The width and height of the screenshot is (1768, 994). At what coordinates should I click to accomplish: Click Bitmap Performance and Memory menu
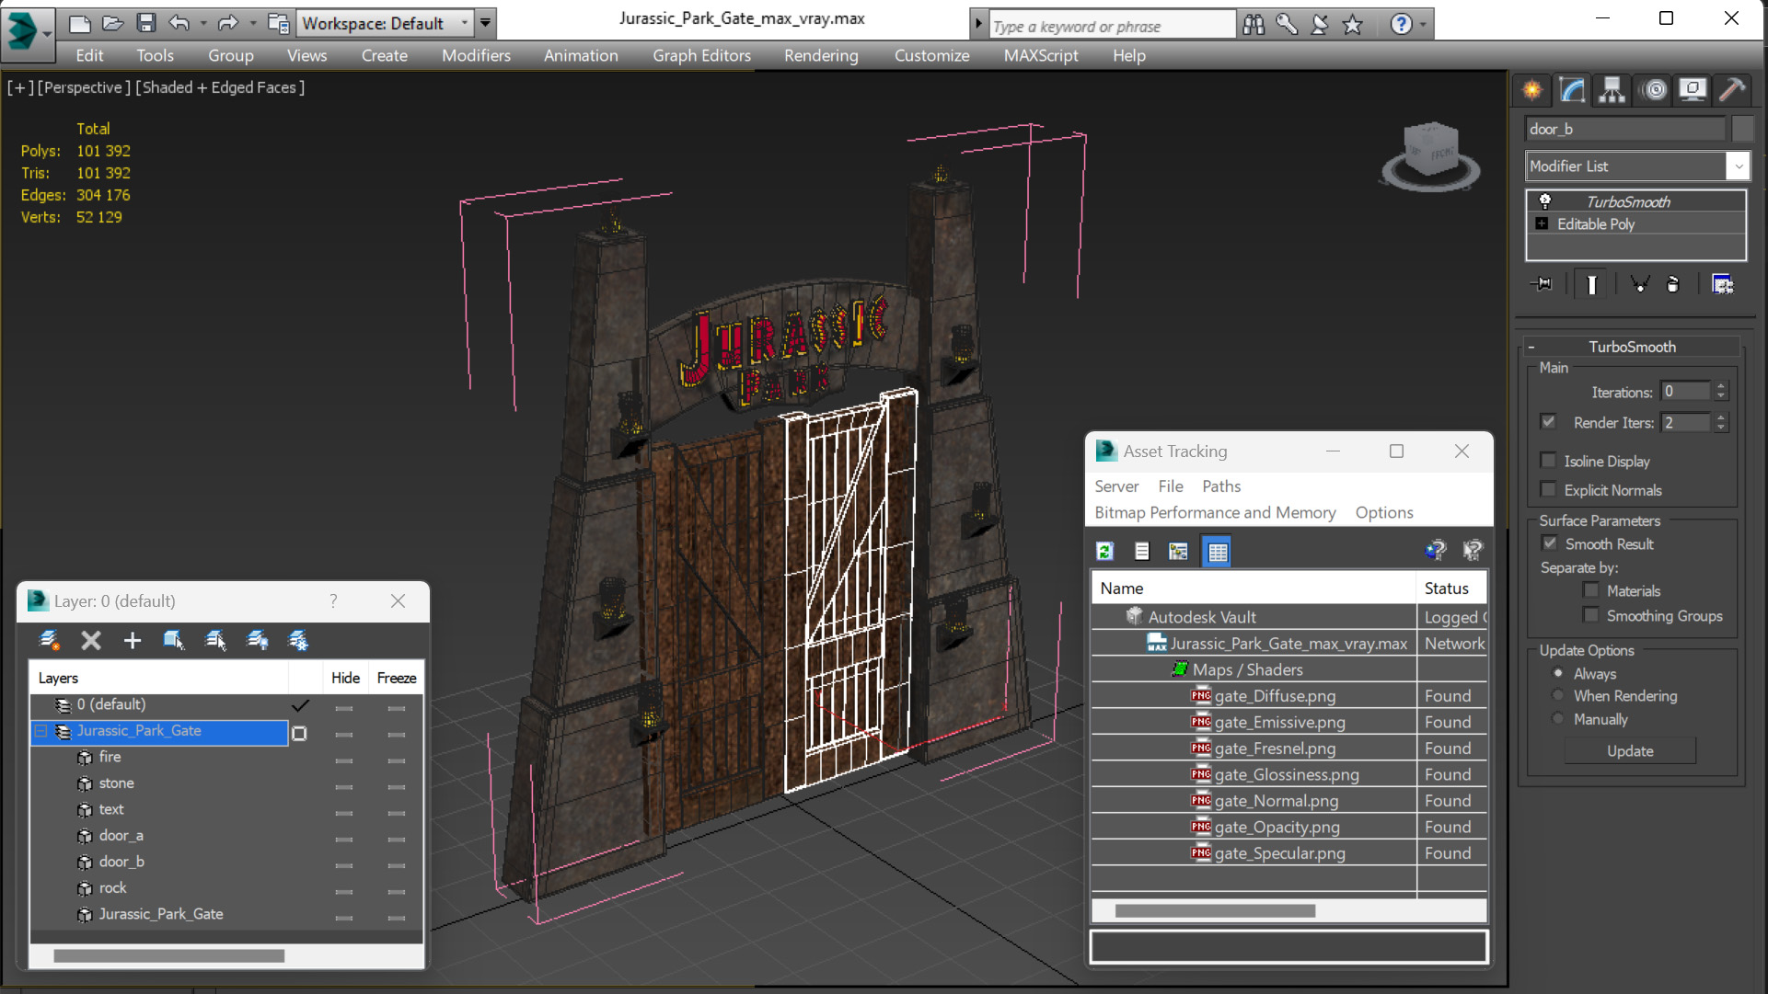point(1215,513)
